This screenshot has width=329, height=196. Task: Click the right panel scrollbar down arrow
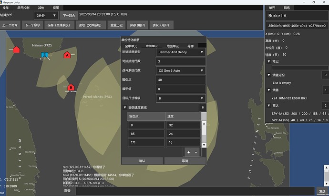[x=326, y=184]
